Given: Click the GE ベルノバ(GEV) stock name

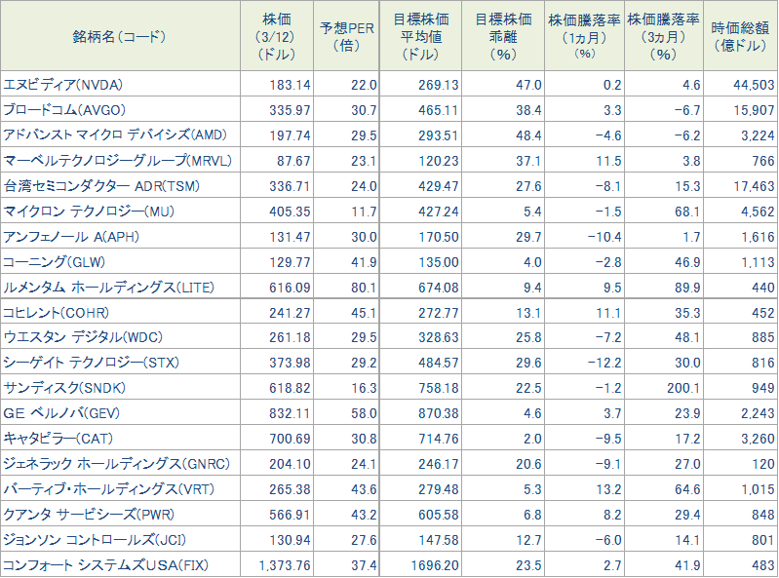Looking at the screenshot, I should click(62, 413).
